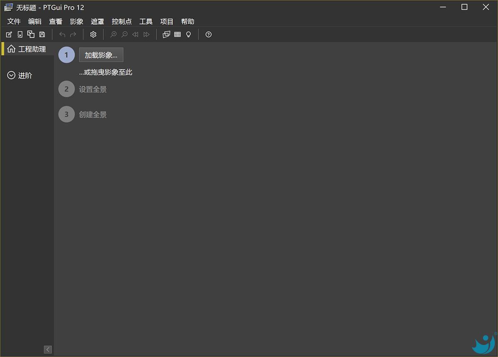Maximize the PTGui window
Viewport: 498px width, 357px height.
(x=464, y=7)
